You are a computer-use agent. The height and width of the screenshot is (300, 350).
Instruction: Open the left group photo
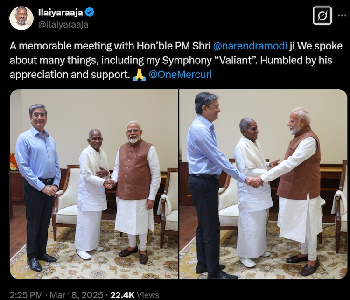(94, 184)
